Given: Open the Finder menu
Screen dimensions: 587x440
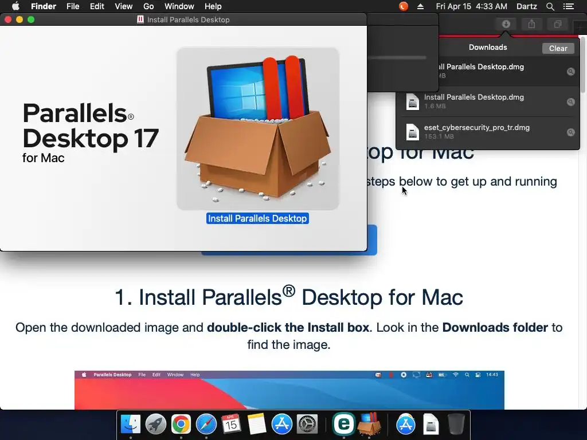Looking at the screenshot, I should pyautogui.click(x=44, y=6).
